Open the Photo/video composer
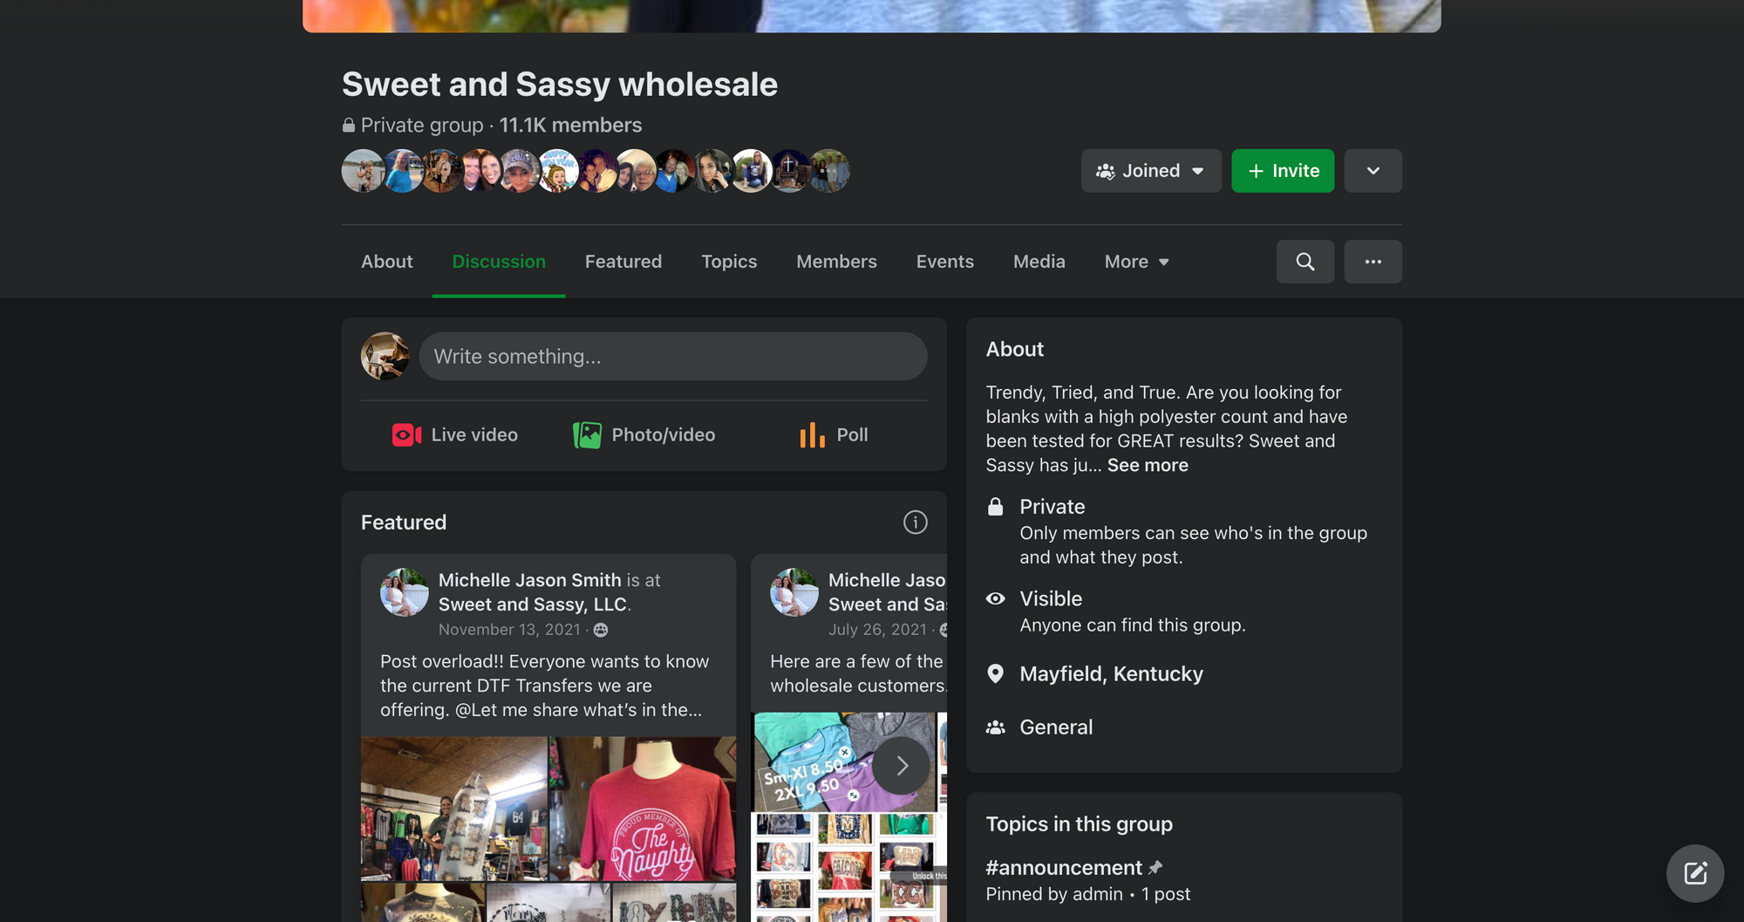Screen dimensions: 1744x922 click(x=643, y=434)
